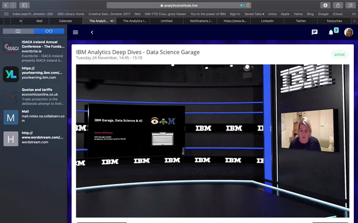This screenshot has width=358, height=223.
Task: Switch to the Twitter tab
Action: (301, 21)
